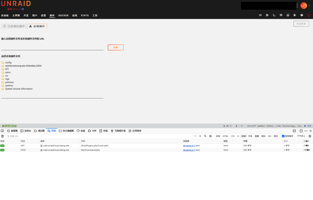
Task: Select the 安装插件 tab
Action: [x=37, y=26]
